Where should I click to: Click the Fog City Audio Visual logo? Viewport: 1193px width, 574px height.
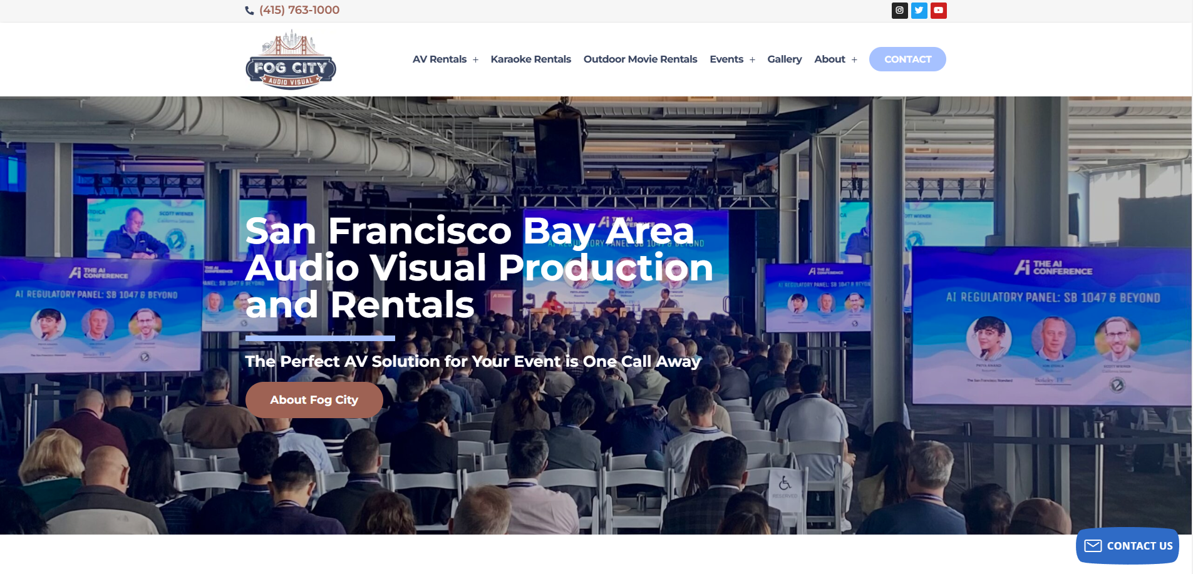pos(291,59)
